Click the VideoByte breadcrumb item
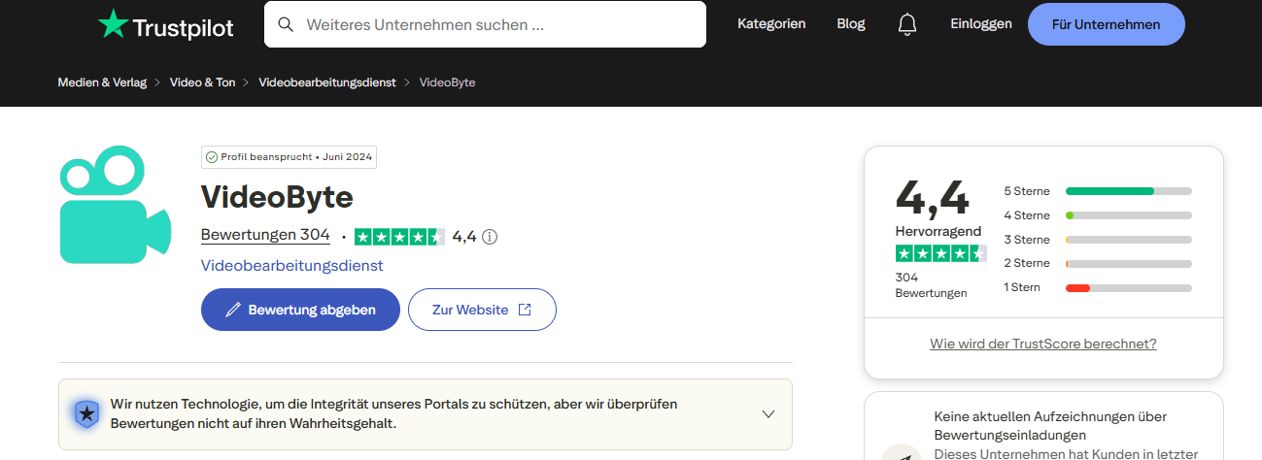 (447, 82)
